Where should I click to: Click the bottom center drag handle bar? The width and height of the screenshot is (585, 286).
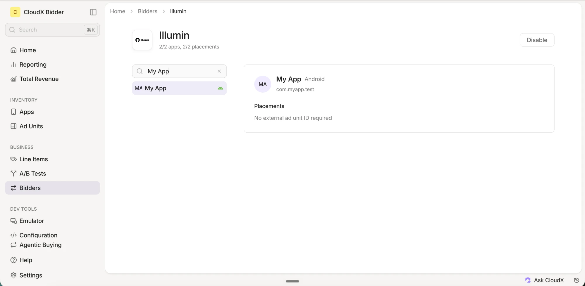click(292, 281)
